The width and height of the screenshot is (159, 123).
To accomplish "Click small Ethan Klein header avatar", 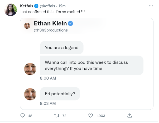I will coord(27,26).
